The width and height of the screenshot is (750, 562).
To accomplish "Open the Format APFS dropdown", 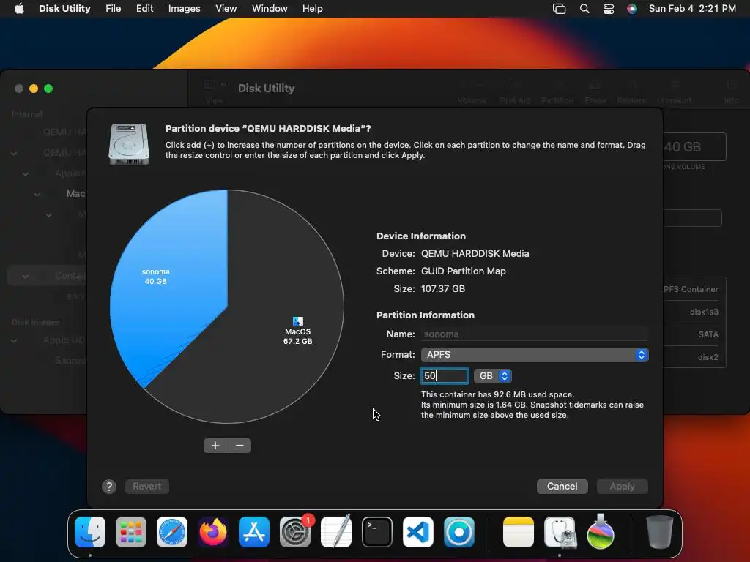I will tap(534, 355).
